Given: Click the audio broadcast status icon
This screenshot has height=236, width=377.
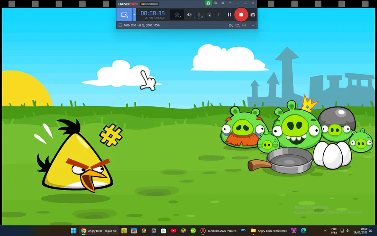Looking at the screenshot, I should [244, 25].
